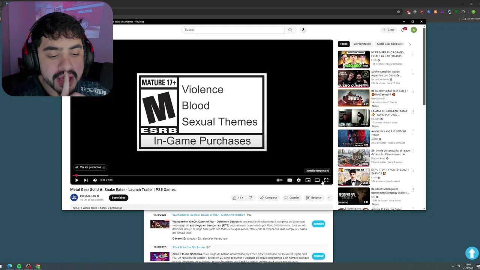Open Microsoft Edge from the taskbar
Screen dimensions: 480x270
point(10,266)
